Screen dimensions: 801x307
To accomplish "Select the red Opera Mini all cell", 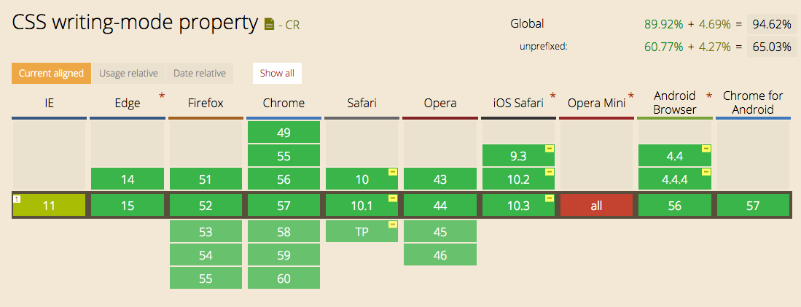I will pyautogui.click(x=596, y=206).
